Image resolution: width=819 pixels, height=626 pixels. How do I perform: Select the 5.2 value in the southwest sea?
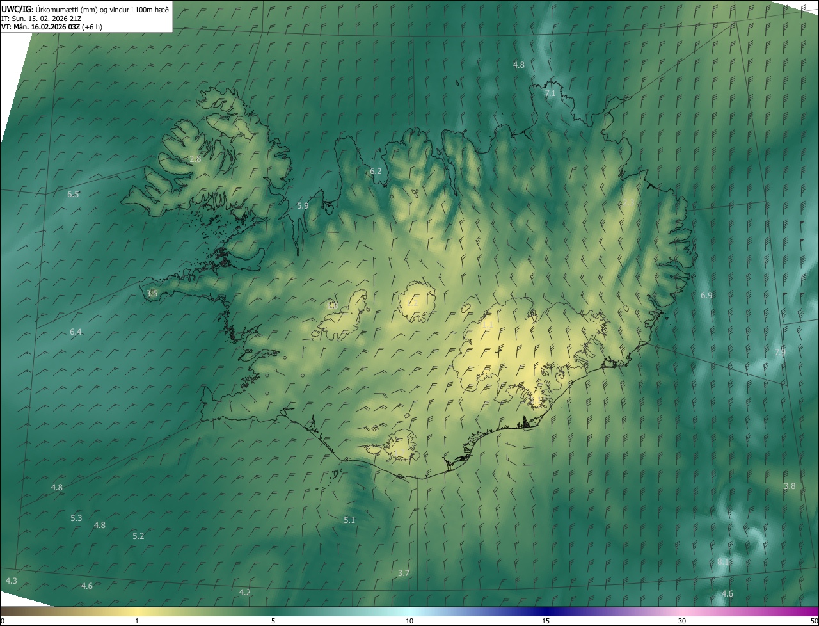pos(138,536)
